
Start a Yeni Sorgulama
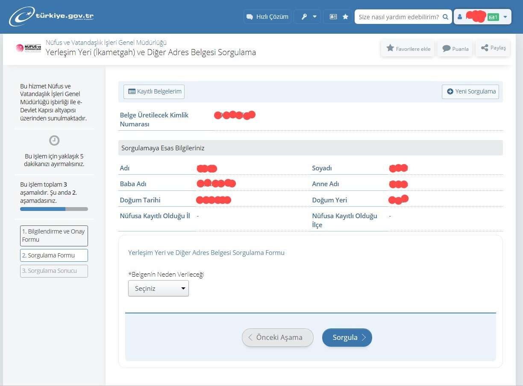(470, 91)
